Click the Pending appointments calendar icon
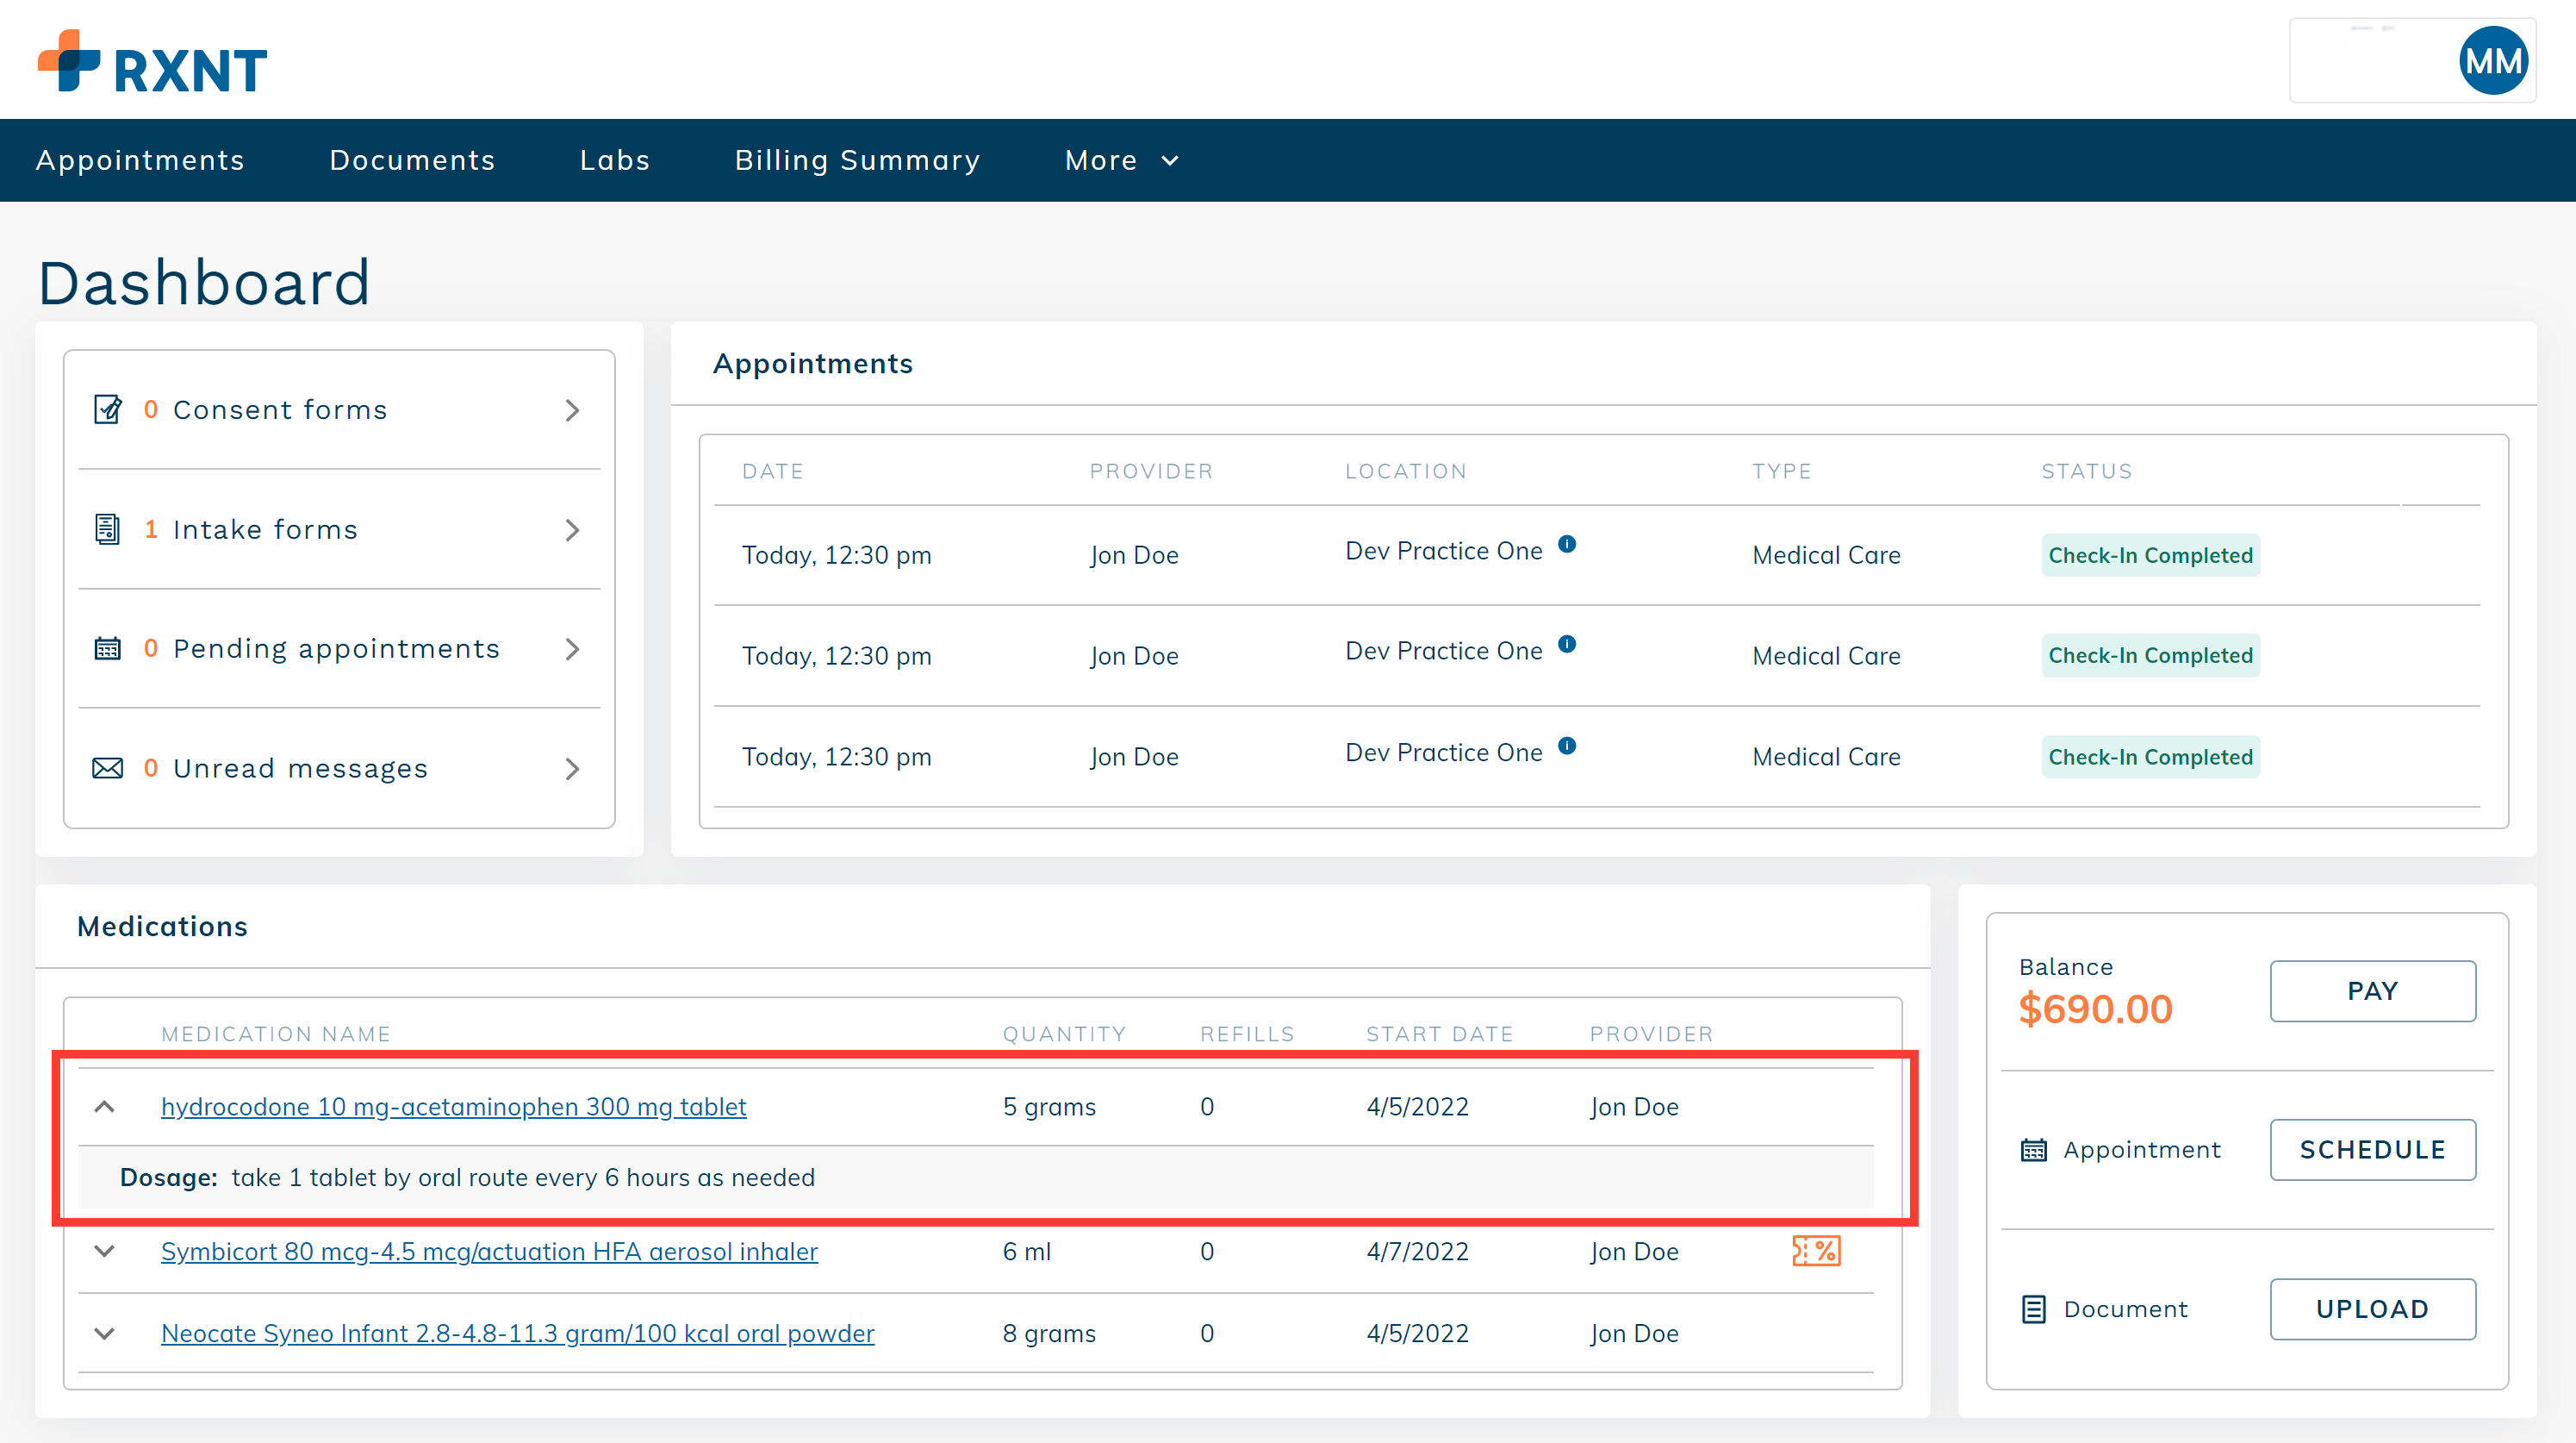 [108, 648]
